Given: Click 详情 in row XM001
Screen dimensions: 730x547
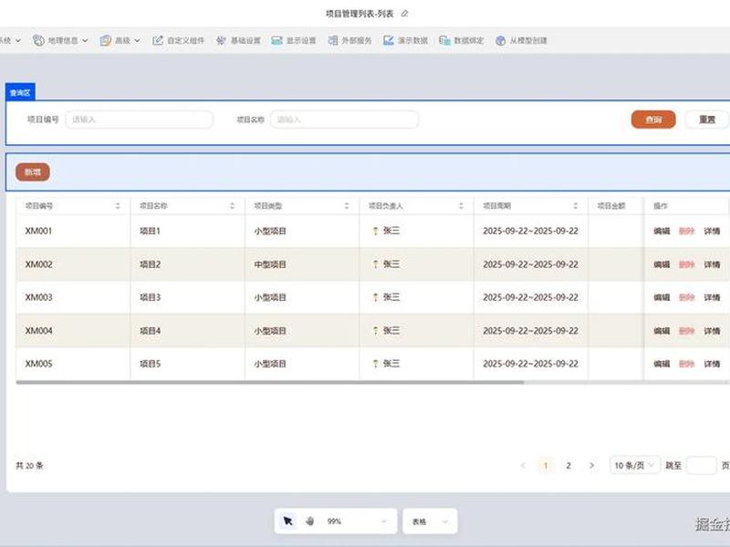Looking at the screenshot, I should [712, 231].
